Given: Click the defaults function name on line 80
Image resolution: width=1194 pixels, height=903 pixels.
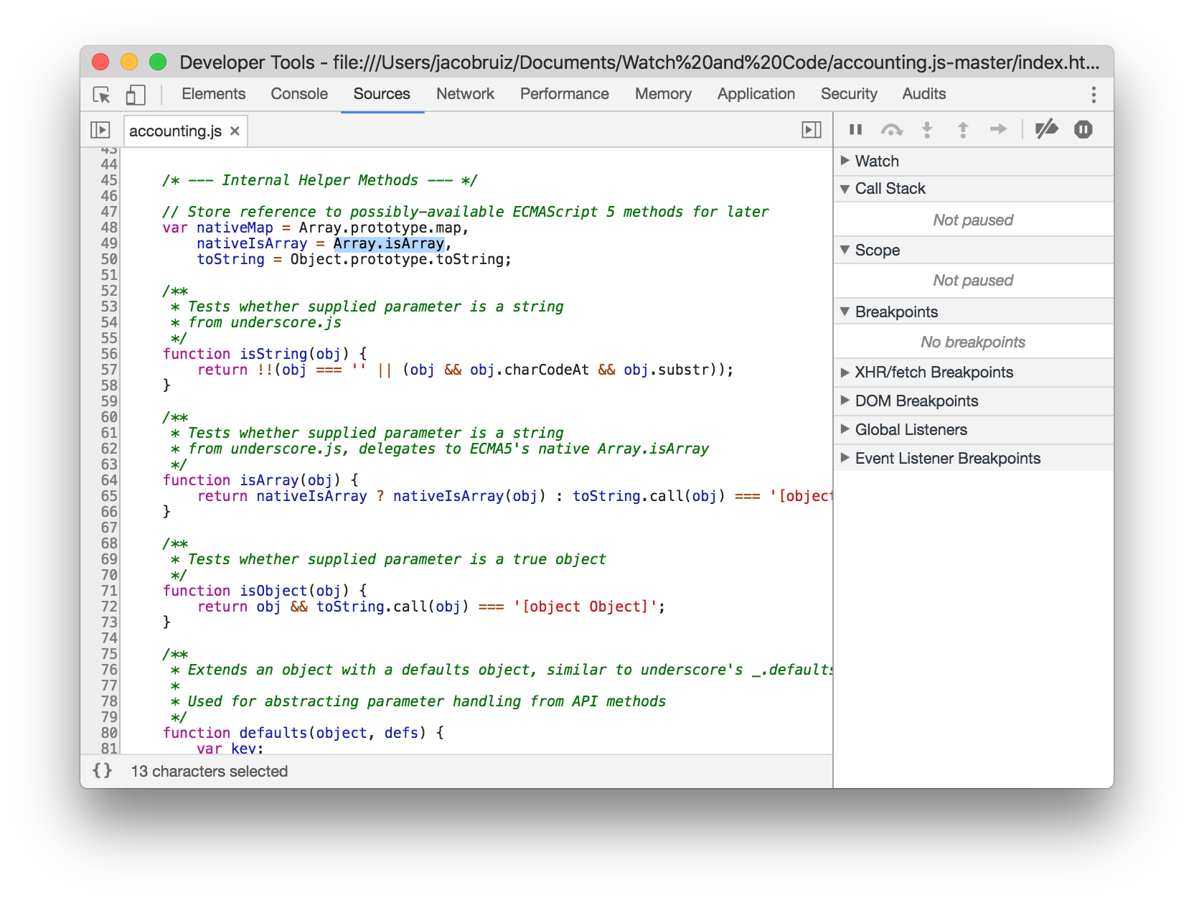Looking at the screenshot, I should pyautogui.click(x=273, y=733).
